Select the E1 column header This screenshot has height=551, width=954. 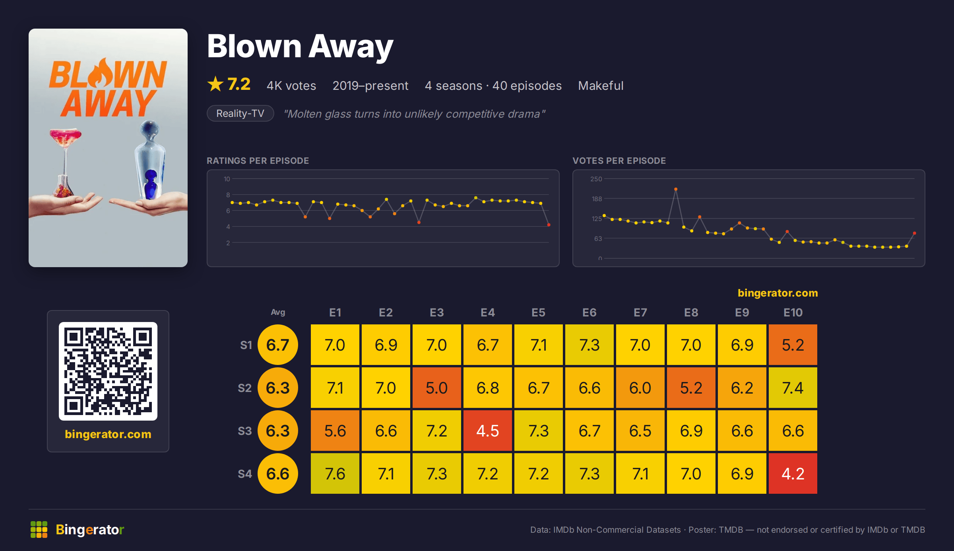(x=335, y=312)
